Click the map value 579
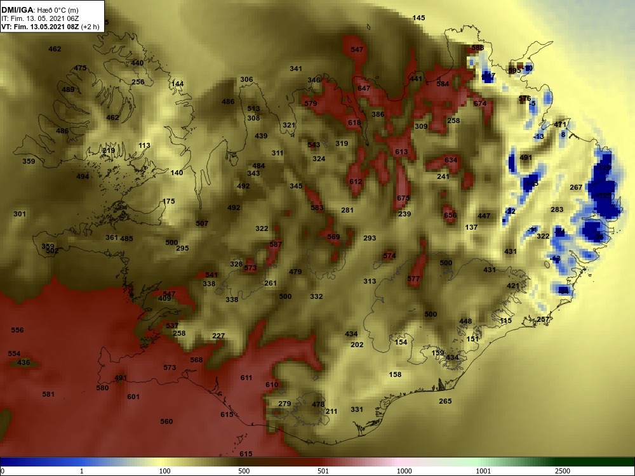The height and width of the screenshot is (476, 635). tap(311, 103)
